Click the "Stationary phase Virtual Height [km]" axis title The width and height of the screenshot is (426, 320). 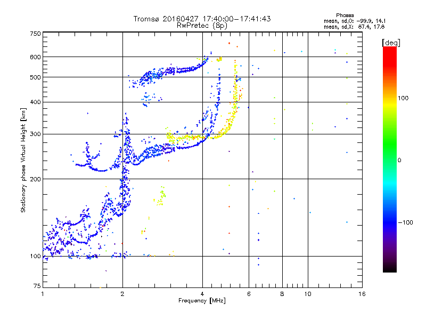coord(23,160)
